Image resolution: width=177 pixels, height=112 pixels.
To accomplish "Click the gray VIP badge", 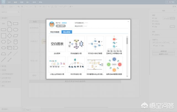I will coord(61,26).
